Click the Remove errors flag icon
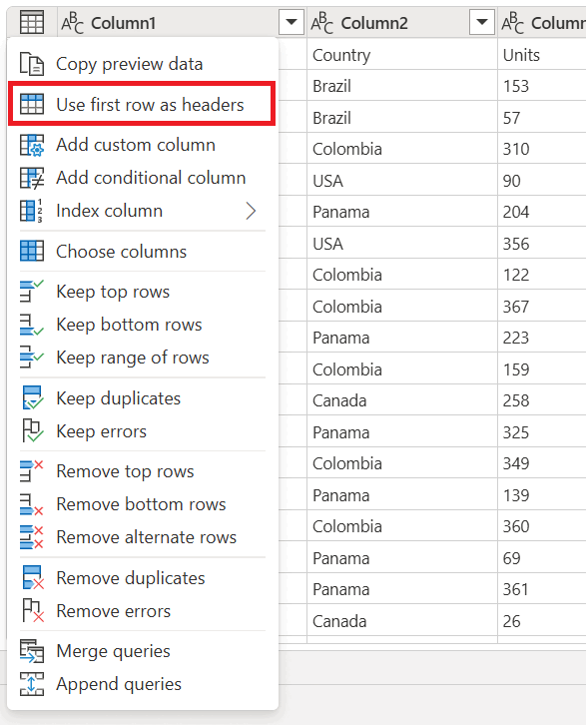This screenshot has height=725, width=586. point(32,611)
